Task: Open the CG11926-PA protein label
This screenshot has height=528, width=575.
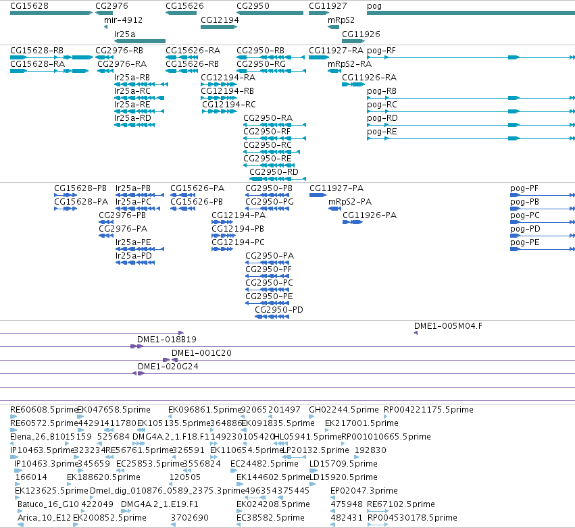Action: tap(370, 215)
